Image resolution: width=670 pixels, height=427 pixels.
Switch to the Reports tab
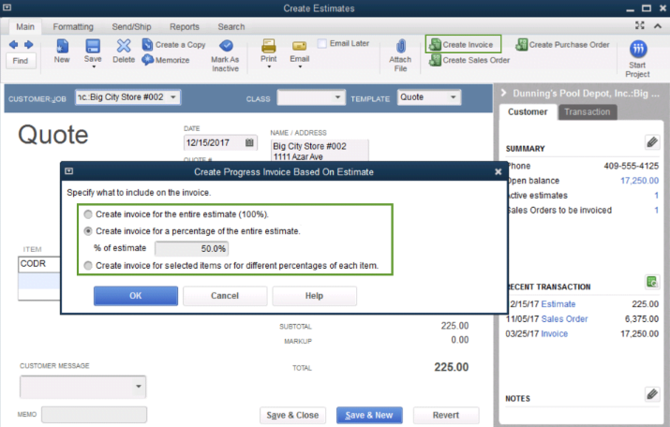click(x=185, y=26)
